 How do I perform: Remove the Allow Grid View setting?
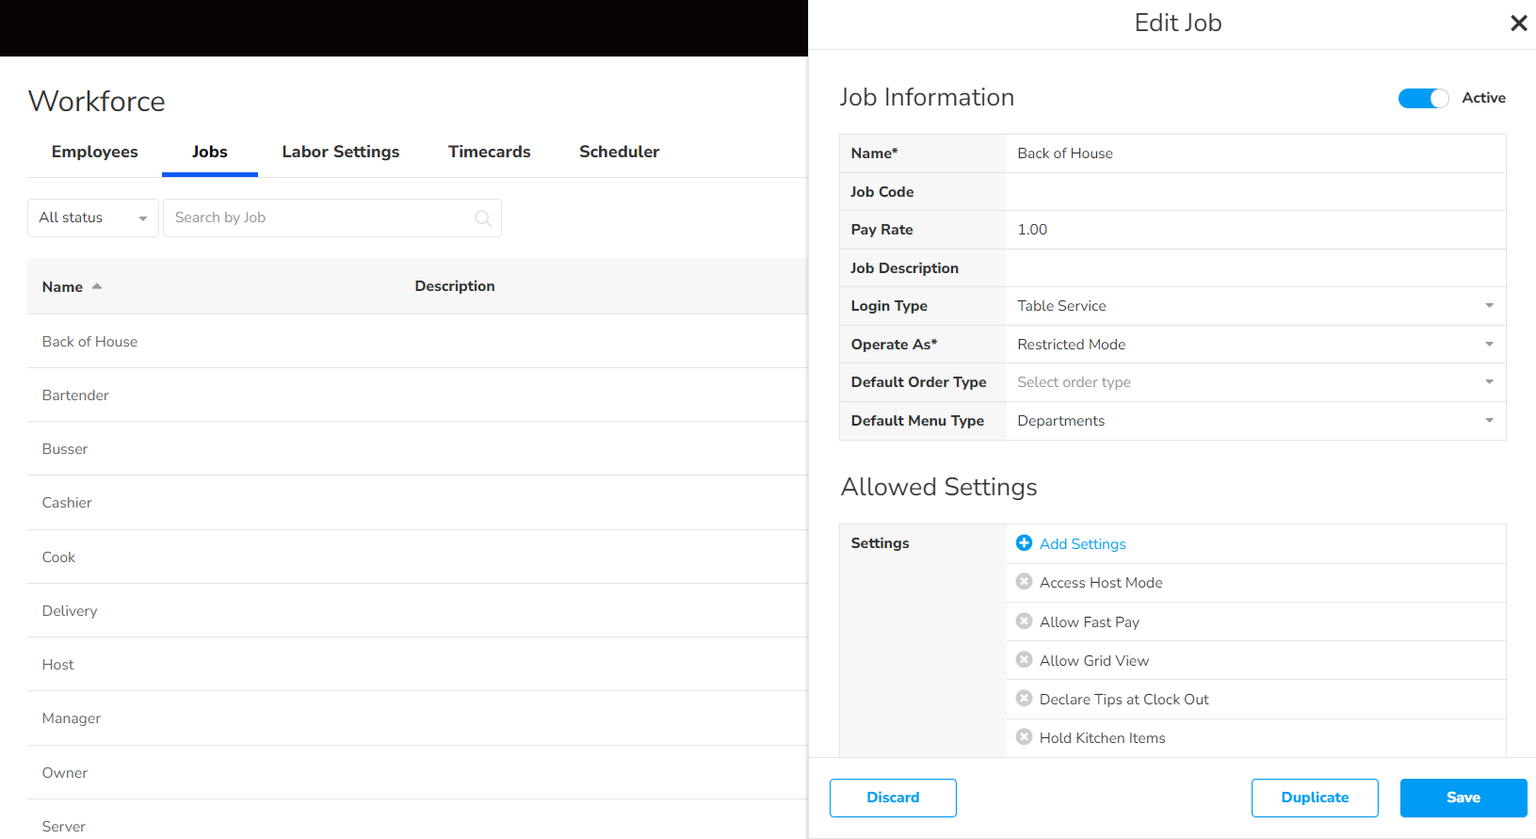click(1024, 660)
